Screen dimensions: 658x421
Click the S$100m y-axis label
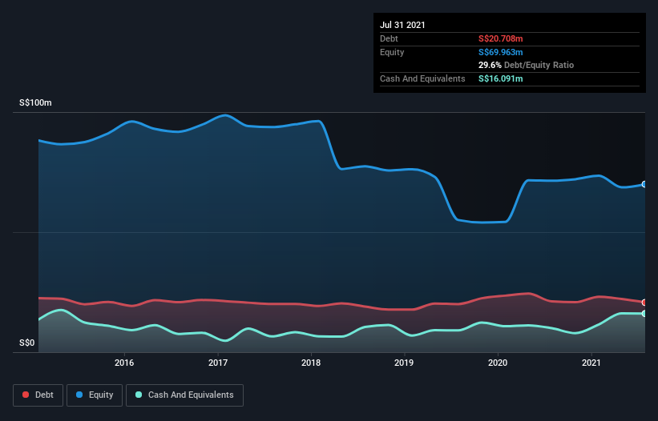tap(36, 102)
